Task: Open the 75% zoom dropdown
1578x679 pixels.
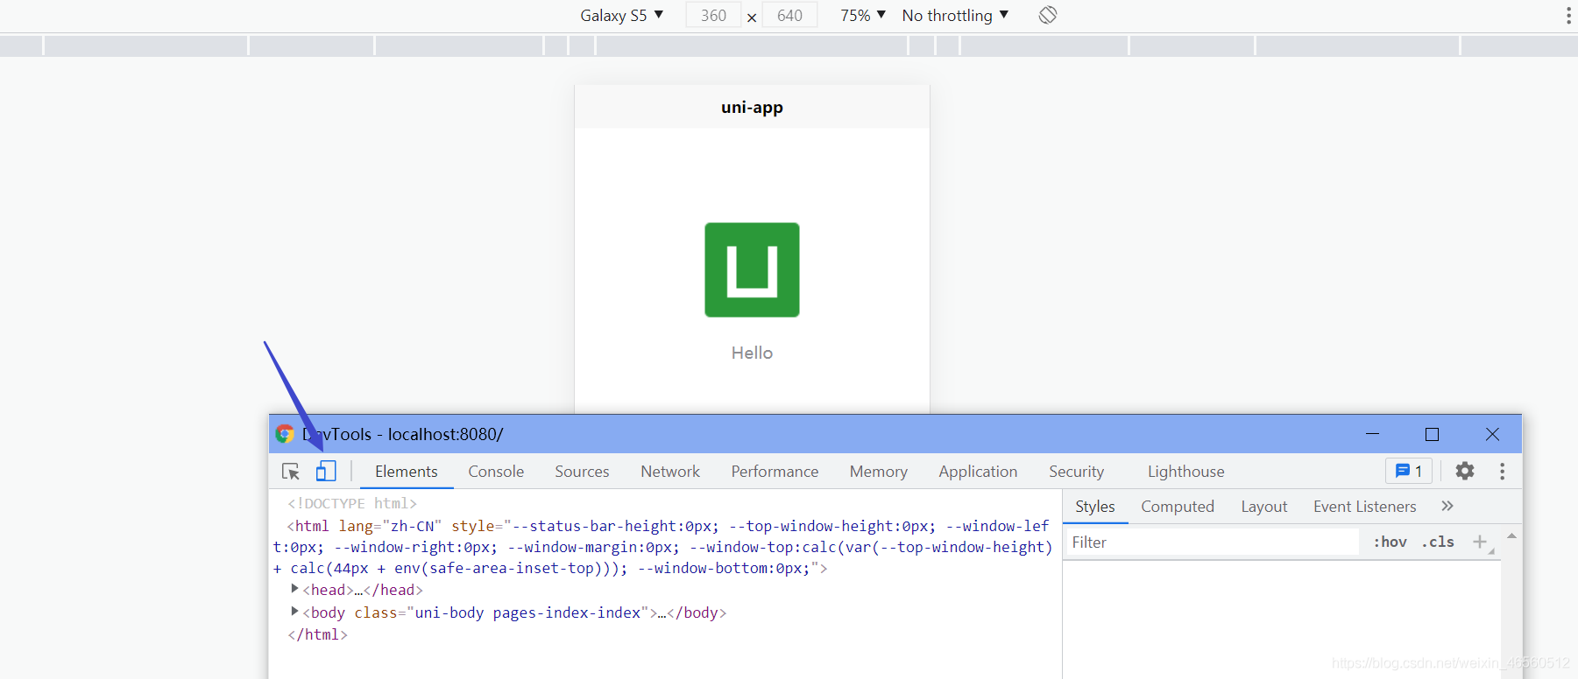Action: click(863, 15)
